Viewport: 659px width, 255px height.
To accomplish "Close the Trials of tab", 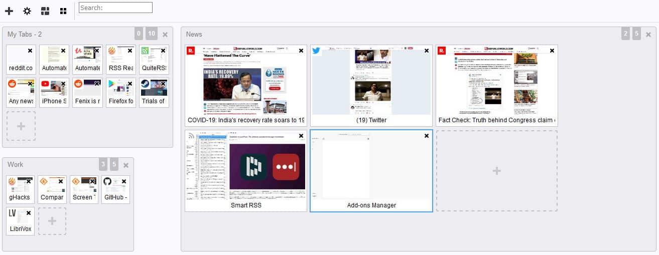I will [x=163, y=84].
